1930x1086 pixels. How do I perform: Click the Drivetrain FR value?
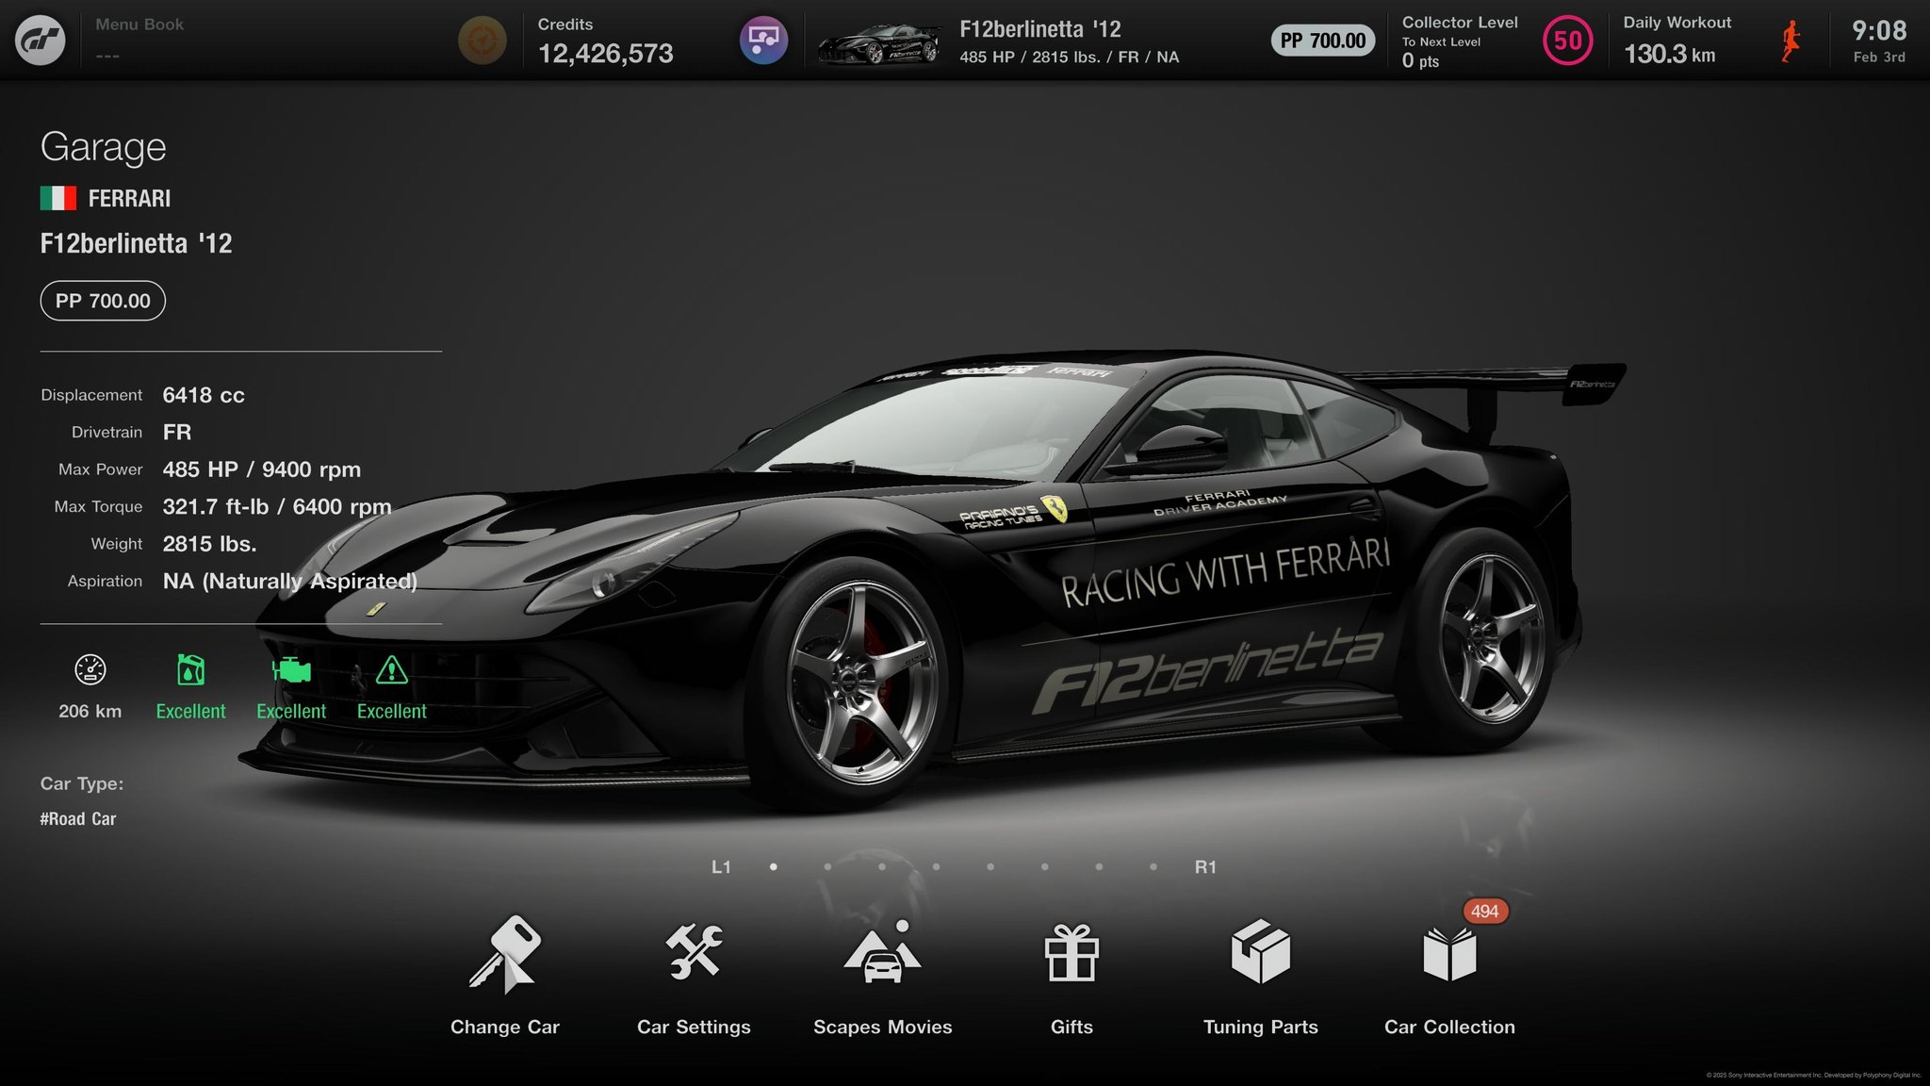click(177, 433)
